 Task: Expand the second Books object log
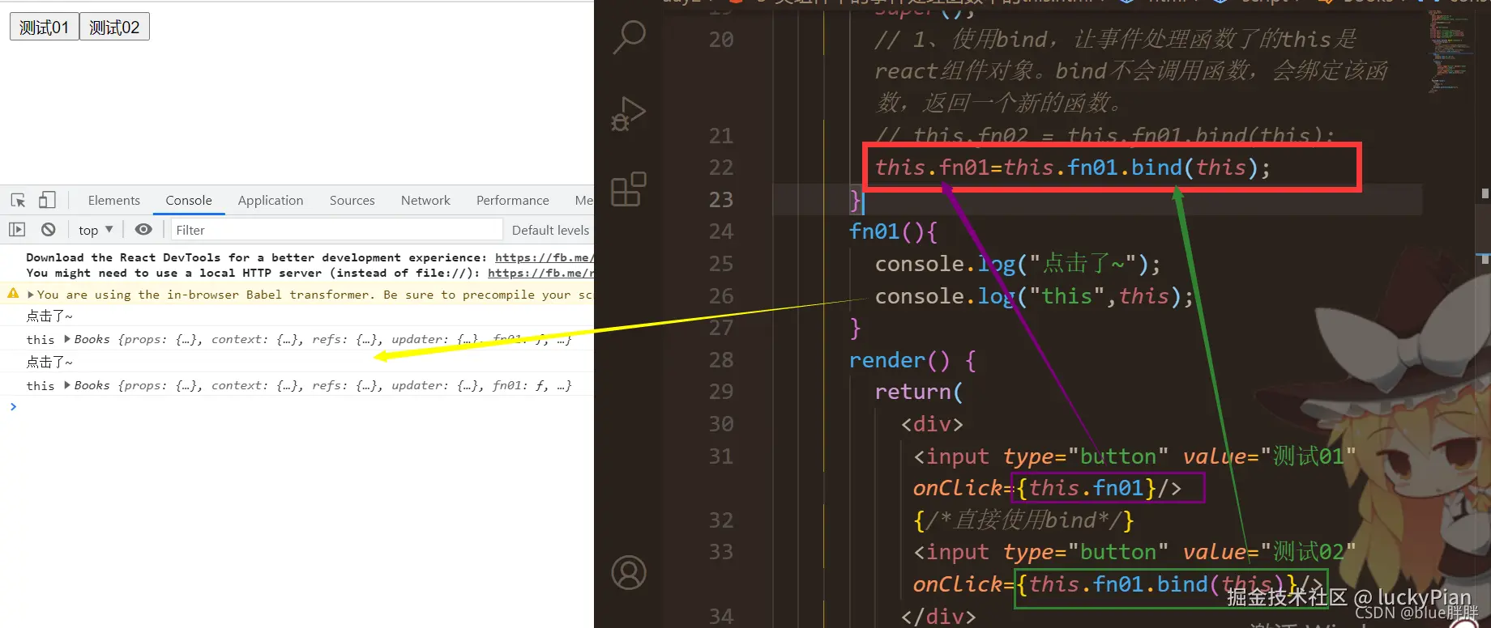pyautogui.click(x=67, y=385)
